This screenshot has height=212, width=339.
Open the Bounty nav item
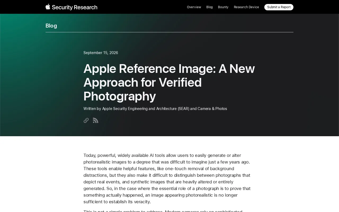[x=223, y=7]
